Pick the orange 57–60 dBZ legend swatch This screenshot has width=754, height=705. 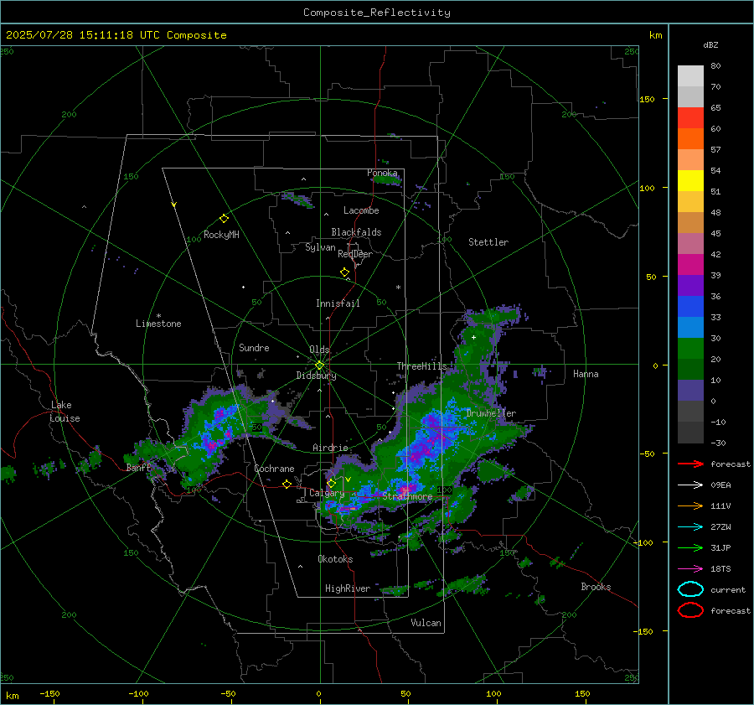pyautogui.click(x=690, y=139)
